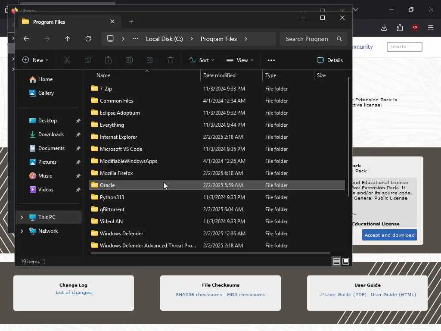Open the New dropdown menu
Screen dimensions: 441x331
click(x=35, y=60)
